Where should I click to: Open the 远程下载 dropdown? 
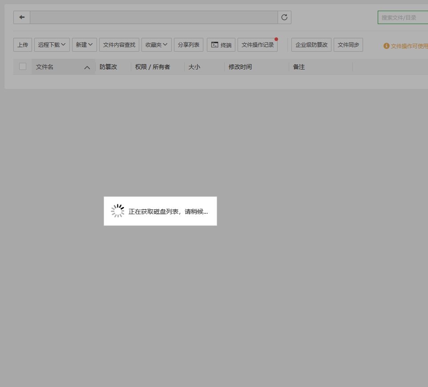52,45
